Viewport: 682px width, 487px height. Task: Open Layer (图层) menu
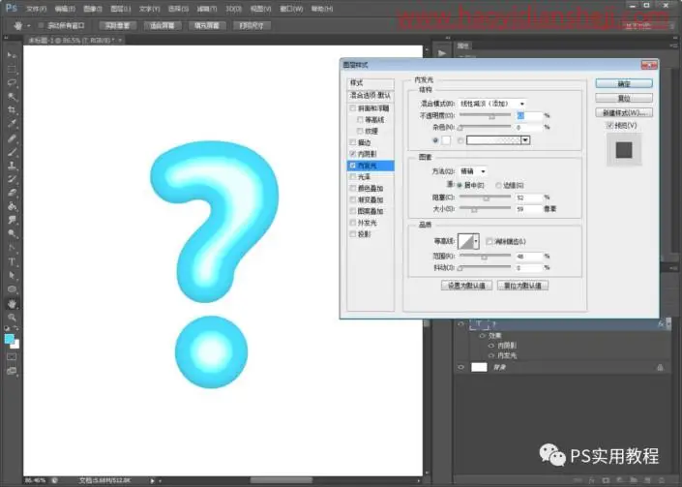(121, 9)
